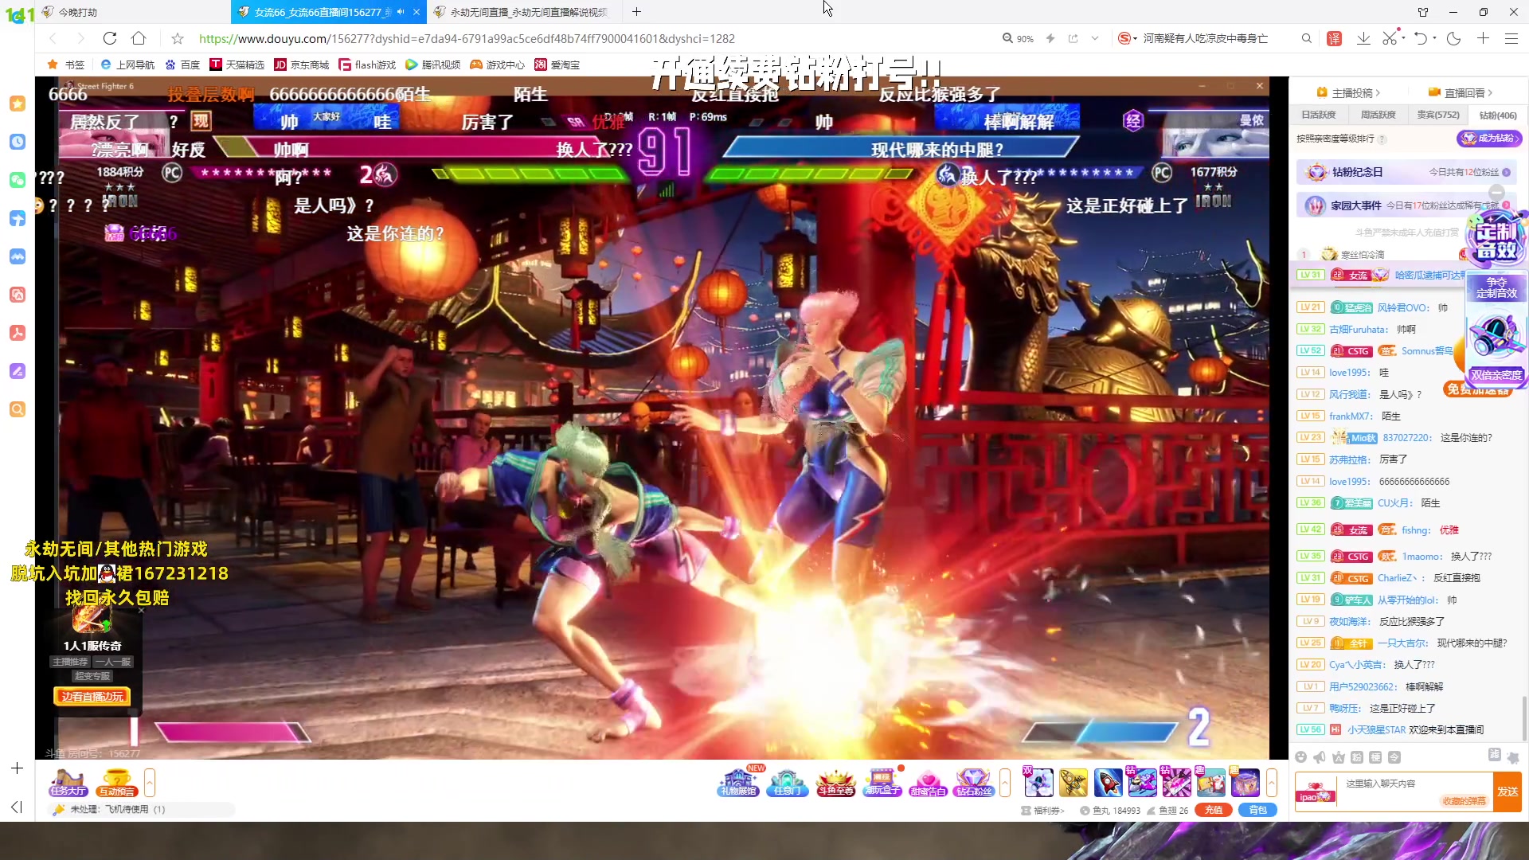Open the 潮玩盒子 icon
This screenshot has height=860, width=1529.
(x=882, y=783)
